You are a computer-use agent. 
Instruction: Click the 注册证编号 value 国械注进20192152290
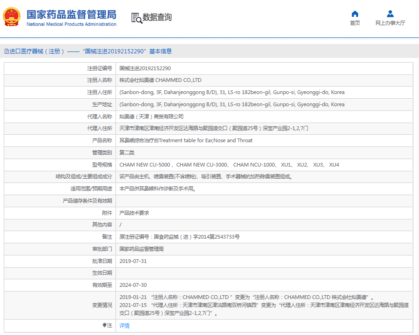click(145, 68)
